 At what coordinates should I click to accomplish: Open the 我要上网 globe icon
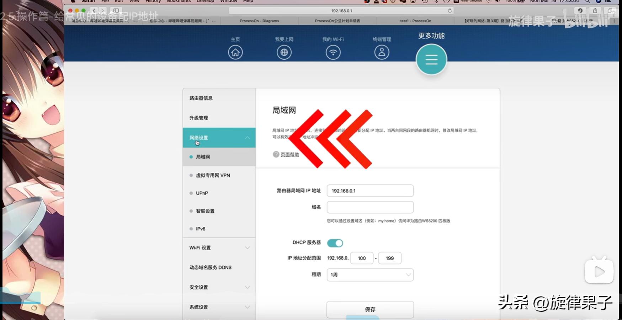click(284, 52)
